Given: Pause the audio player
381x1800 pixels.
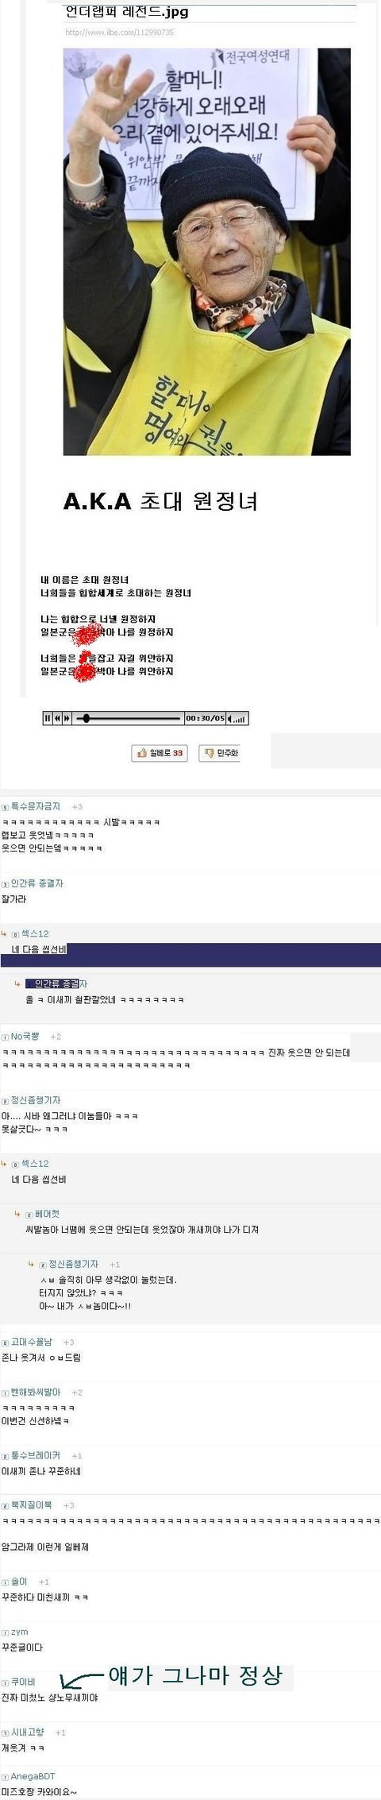Looking at the screenshot, I should coord(48,718).
